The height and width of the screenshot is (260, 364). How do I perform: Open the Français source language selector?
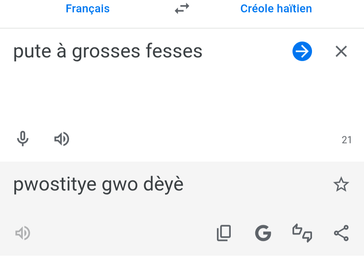[88, 9]
